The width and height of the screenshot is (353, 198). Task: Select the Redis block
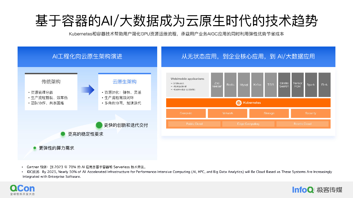pos(230,85)
